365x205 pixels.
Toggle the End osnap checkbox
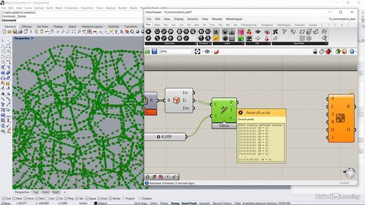pyautogui.click(x=4, y=199)
